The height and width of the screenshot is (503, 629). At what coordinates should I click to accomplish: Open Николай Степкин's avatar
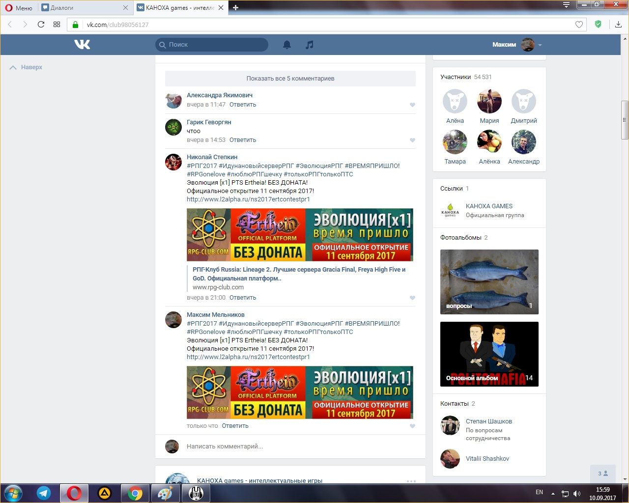tap(173, 162)
